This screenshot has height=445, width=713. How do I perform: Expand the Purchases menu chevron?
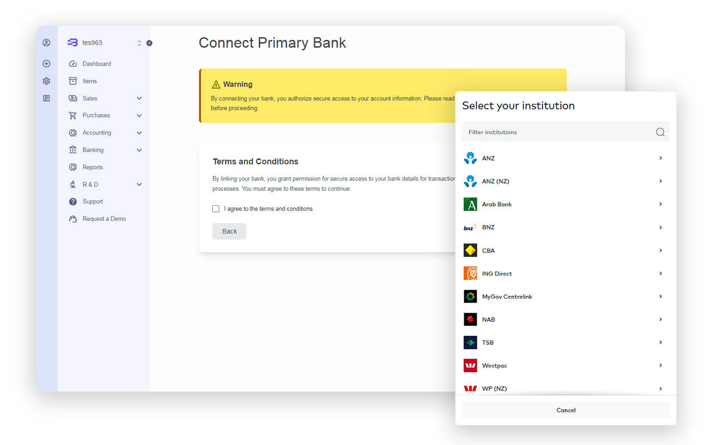[139, 116]
